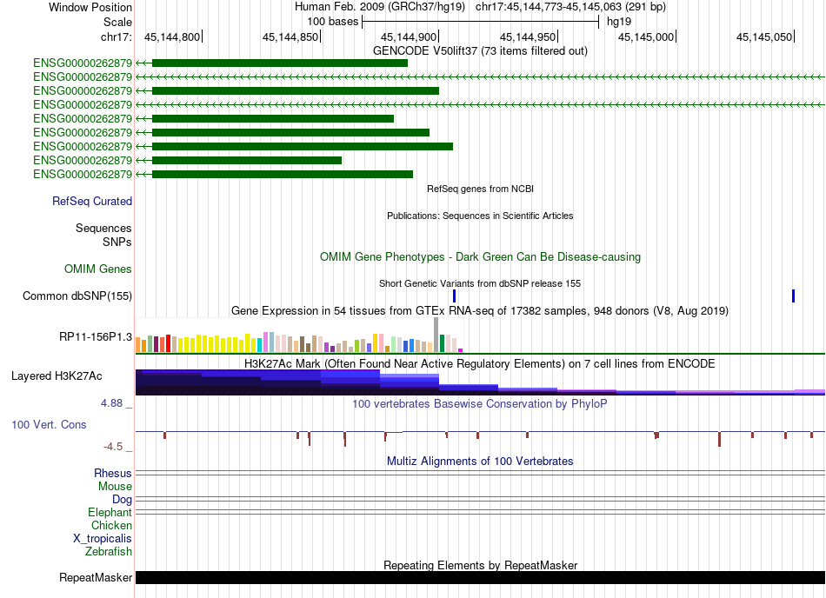The width and height of the screenshot is (826, 598).
Task: Select the Rhesus alignment label
Action: (x=113, y=473)
